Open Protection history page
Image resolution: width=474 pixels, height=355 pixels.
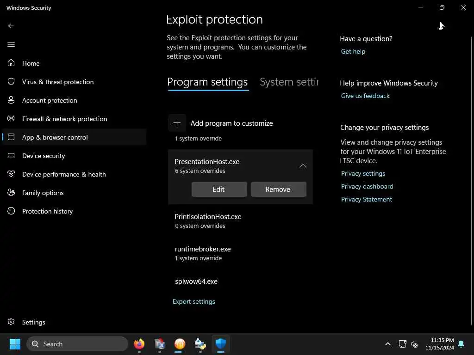(x=74, y=211)
